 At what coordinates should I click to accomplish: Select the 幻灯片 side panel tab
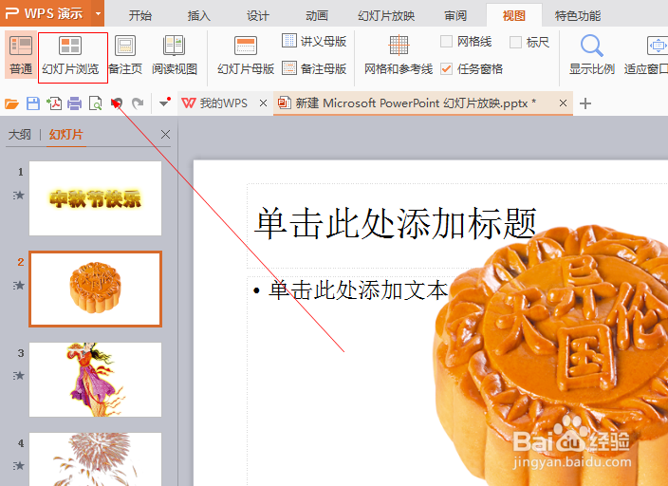66,135
